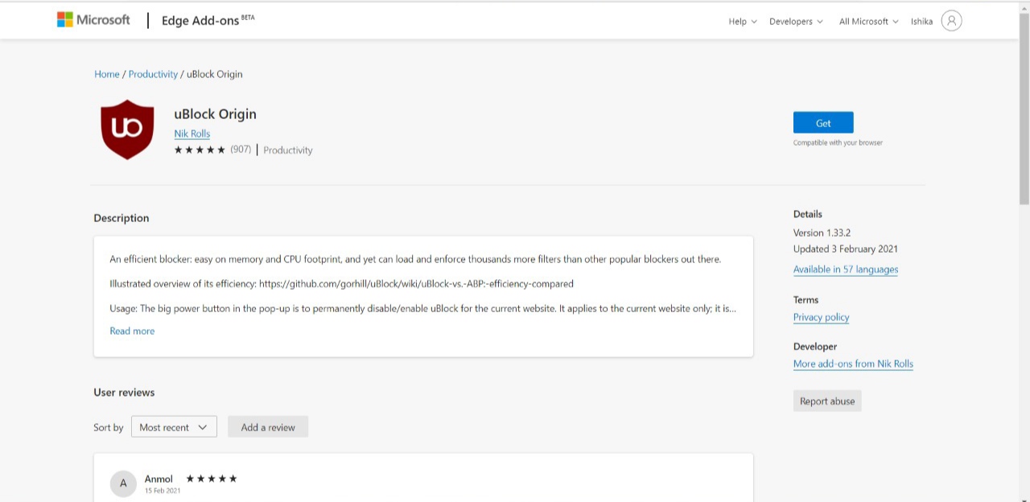
Task: Click the Version 1.33.2 text
Action: click(x=822, y=232)
